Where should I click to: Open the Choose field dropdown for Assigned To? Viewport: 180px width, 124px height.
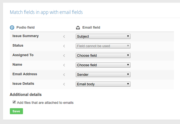103,56
